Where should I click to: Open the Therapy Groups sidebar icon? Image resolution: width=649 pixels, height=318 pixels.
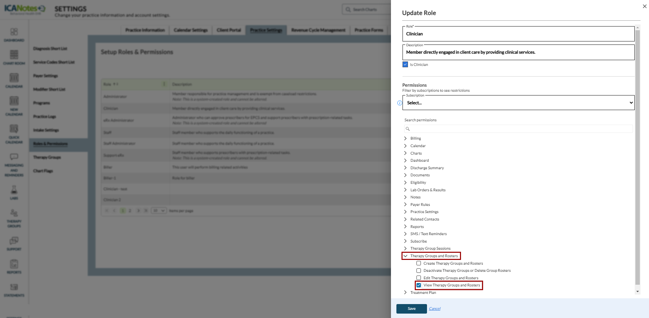click(x=14, y=213)
